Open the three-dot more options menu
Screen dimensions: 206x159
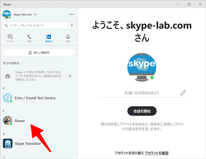(71, 14)
